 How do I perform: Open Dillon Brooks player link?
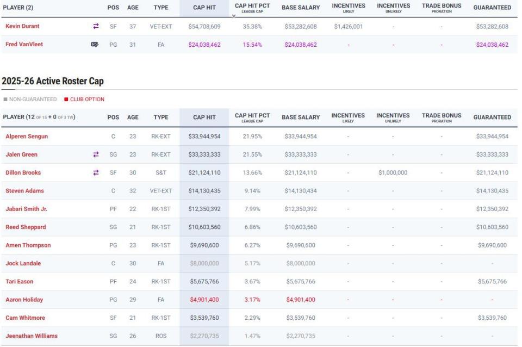pyautogui.click(x=23, y=172)
